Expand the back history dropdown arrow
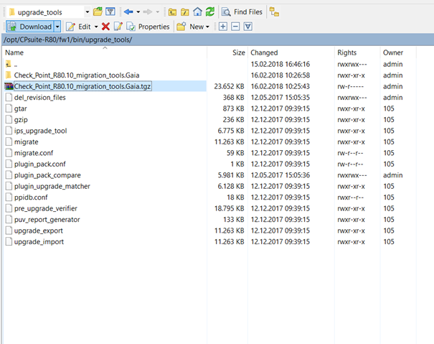The image size is (434, 344). 138,12
